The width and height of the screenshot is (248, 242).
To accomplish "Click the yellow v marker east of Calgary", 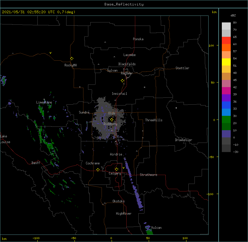I will pyautogui.click(x=123, y=168).
